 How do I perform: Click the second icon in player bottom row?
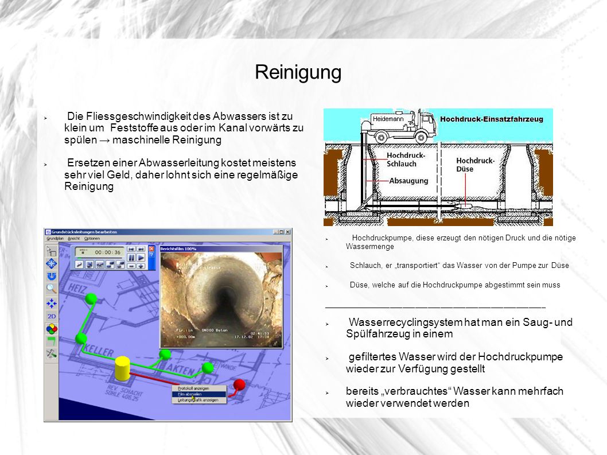click(90, 265)
